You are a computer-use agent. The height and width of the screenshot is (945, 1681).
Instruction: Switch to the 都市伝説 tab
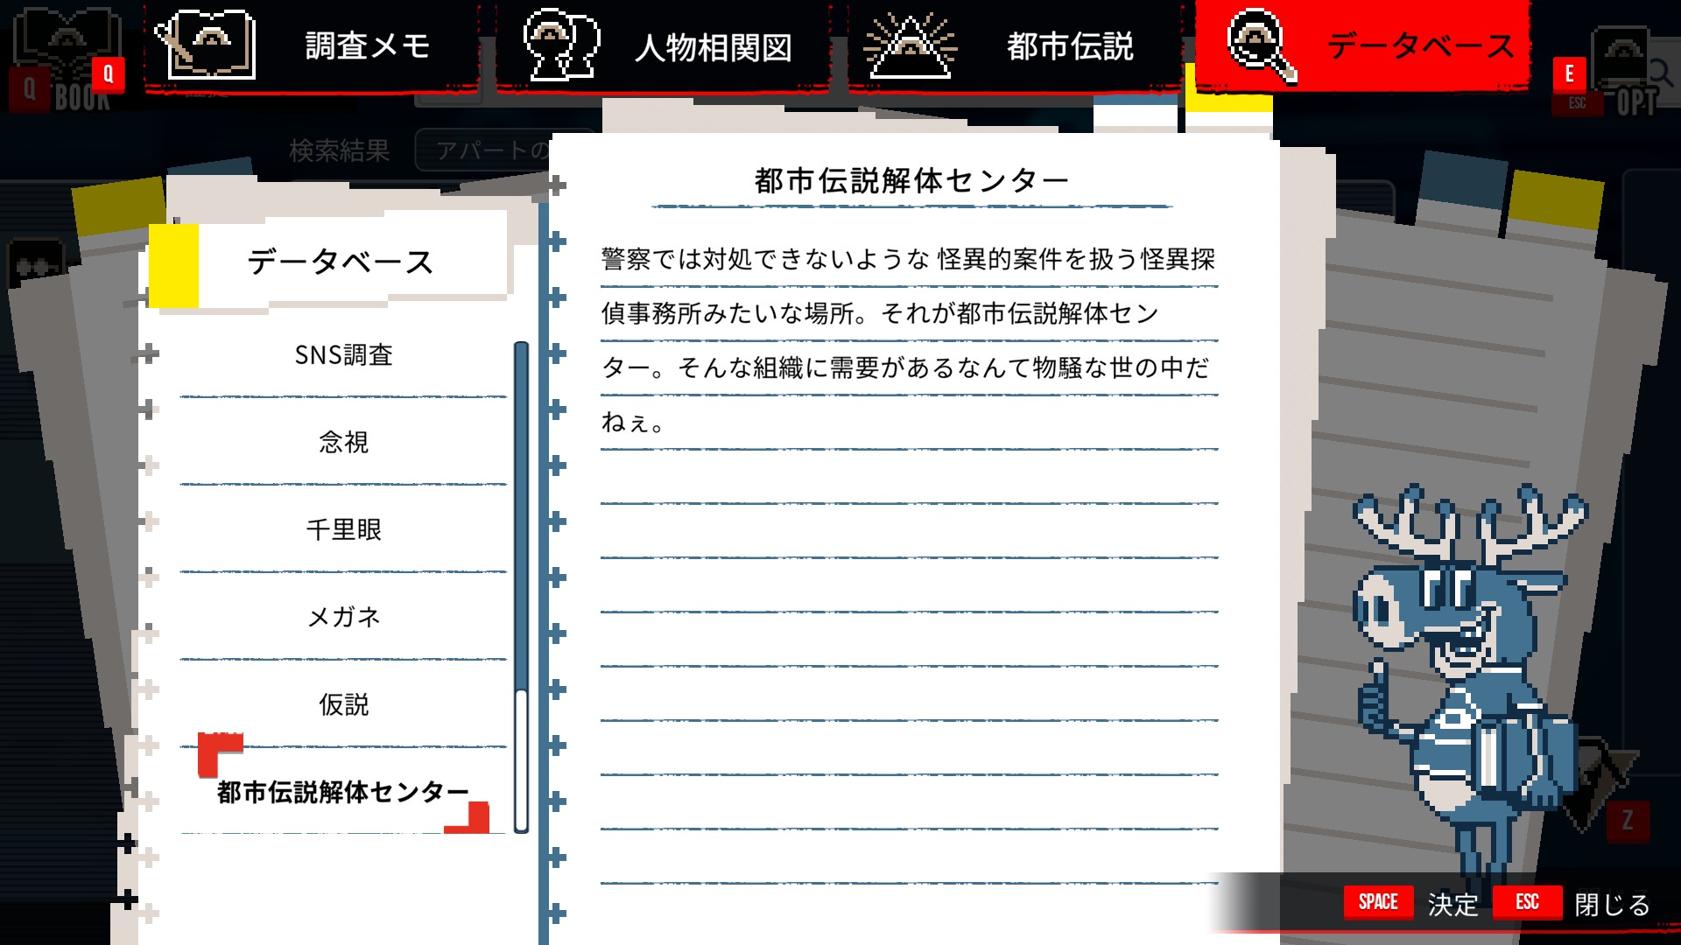click(1069, 45)
